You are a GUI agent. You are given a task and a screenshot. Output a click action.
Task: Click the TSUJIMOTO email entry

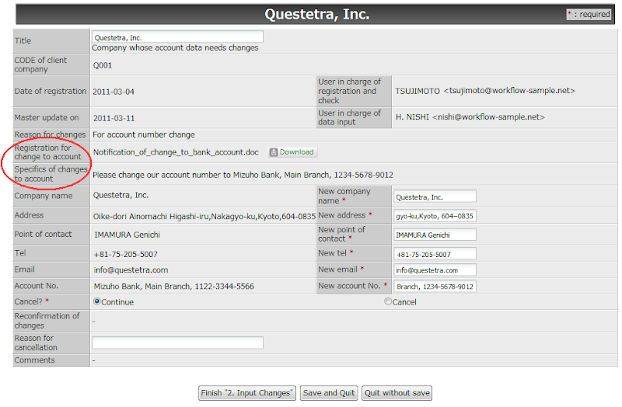(484, 91)
